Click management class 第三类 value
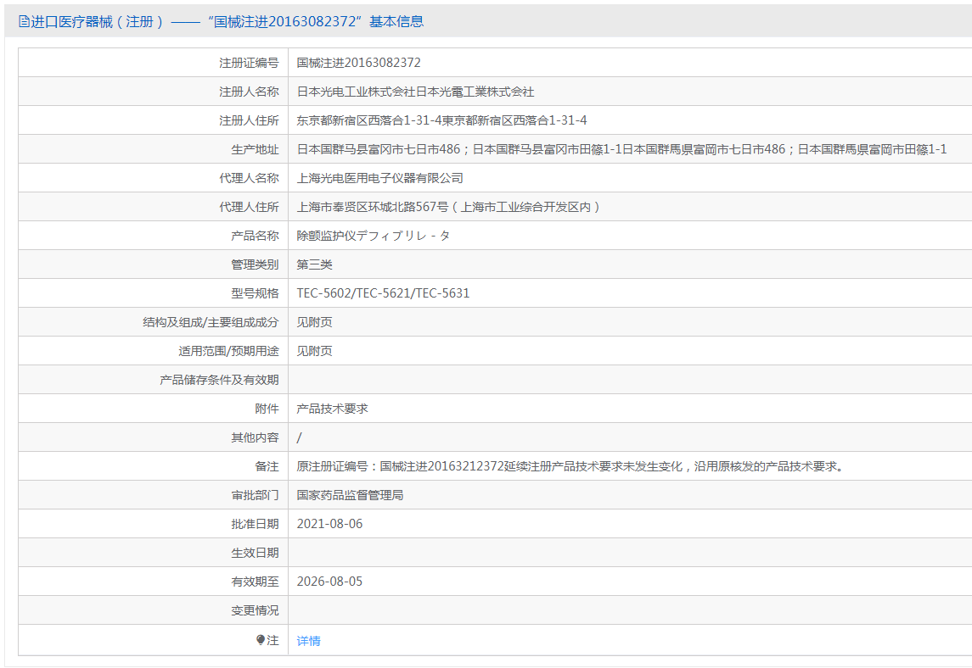The width and height of the screenshot is (972, 668). click(x=314, y=264)
